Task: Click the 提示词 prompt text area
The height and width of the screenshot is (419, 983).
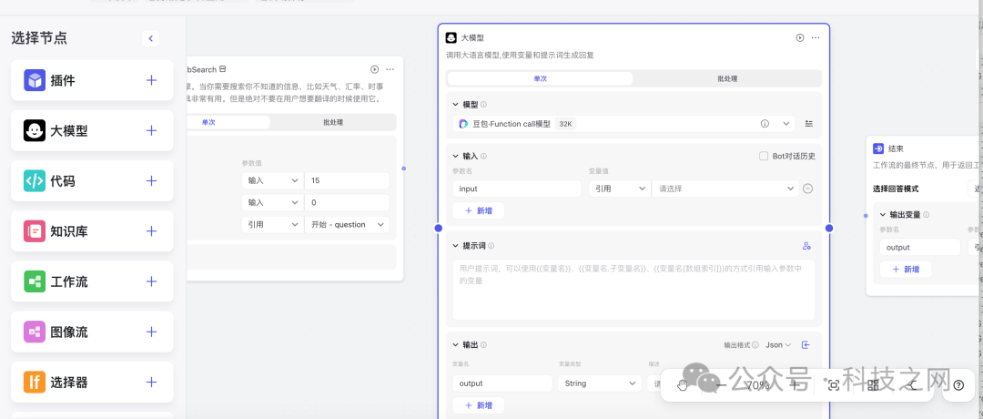Action: click(x=633, y=290)
